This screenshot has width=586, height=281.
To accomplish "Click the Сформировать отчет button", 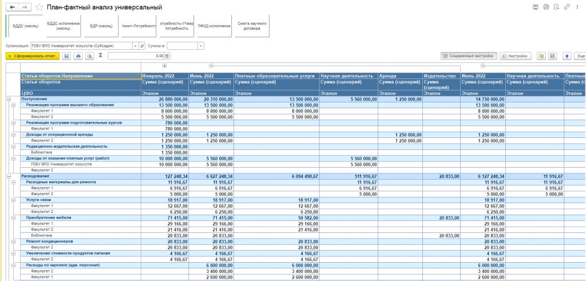I will click(x=33, y=56).
